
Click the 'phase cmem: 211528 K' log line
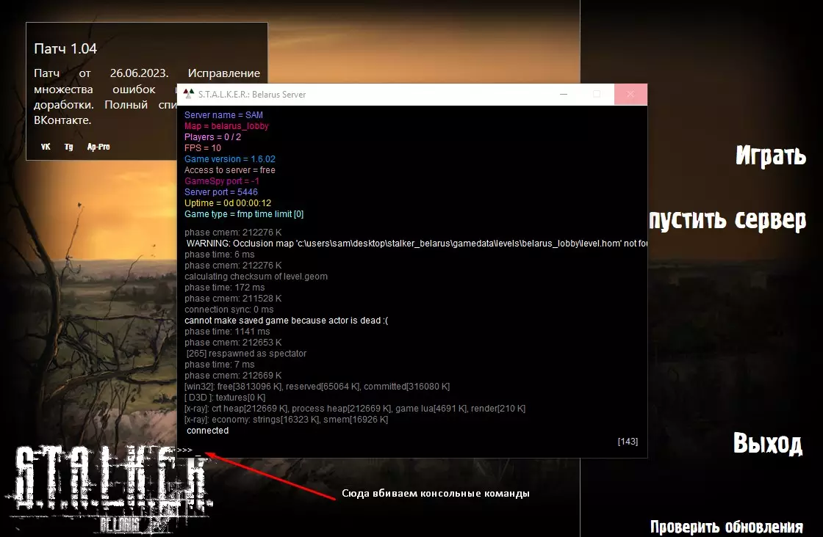(x=233, y=298)
